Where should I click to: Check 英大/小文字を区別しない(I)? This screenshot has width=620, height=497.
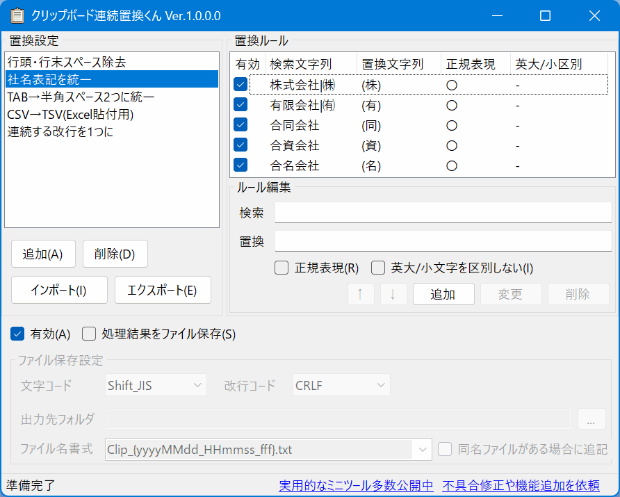click(x=377, y=268)
